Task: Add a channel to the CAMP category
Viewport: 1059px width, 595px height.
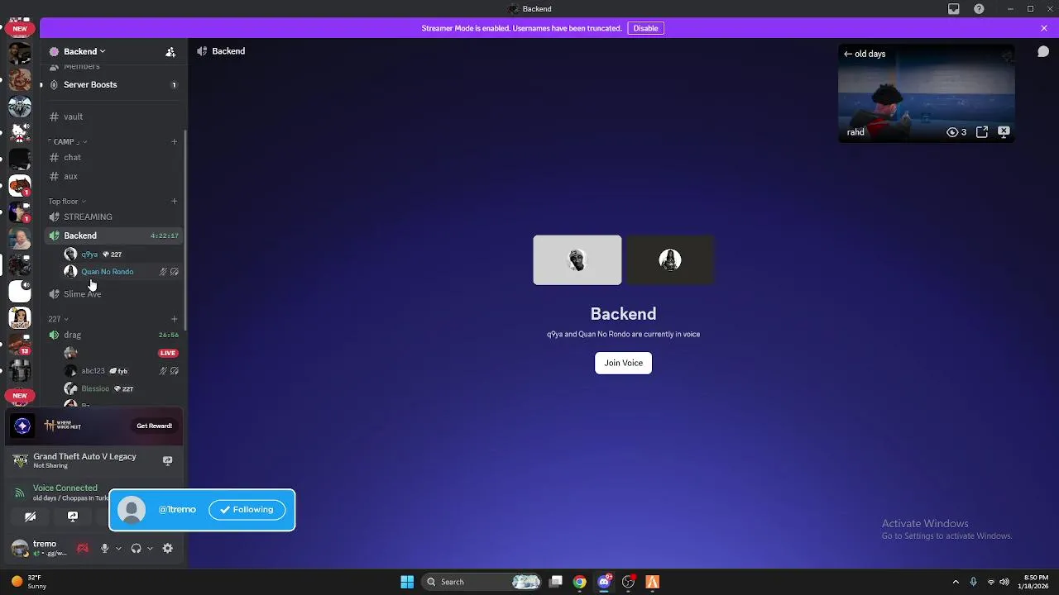Action: [174, 141]
